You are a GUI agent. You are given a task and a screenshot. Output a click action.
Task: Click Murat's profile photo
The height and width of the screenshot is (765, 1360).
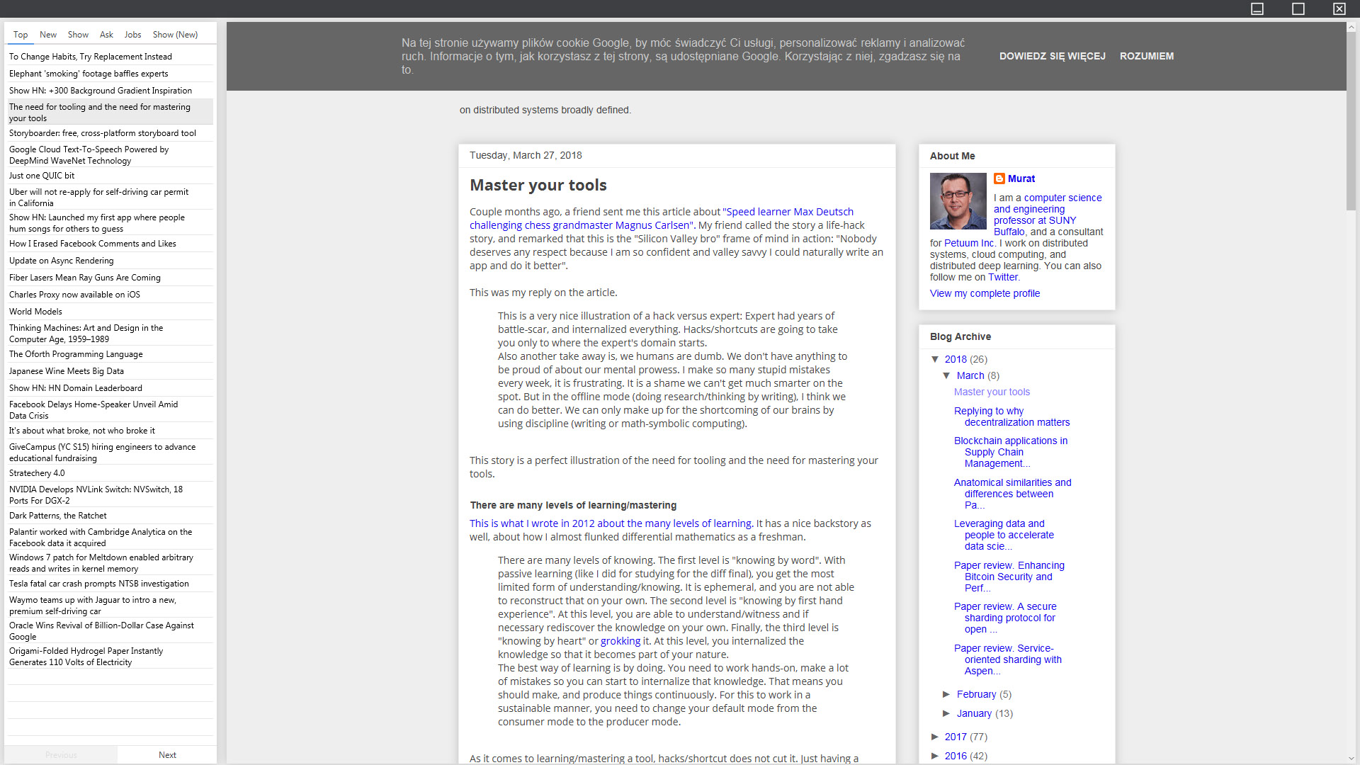click(958, 201)
